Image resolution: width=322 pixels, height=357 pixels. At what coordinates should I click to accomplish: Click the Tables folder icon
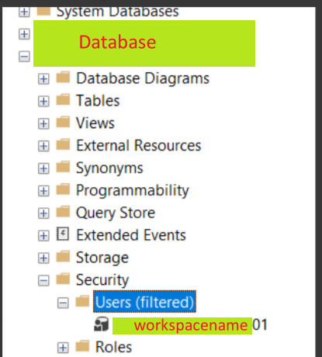click(63, 99)
